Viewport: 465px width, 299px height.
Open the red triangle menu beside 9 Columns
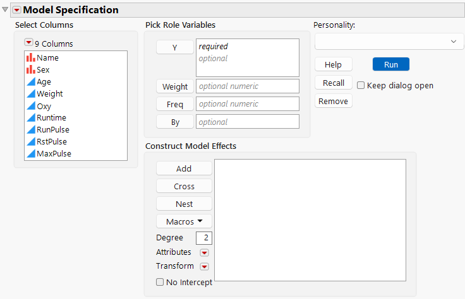pos(28,43)
